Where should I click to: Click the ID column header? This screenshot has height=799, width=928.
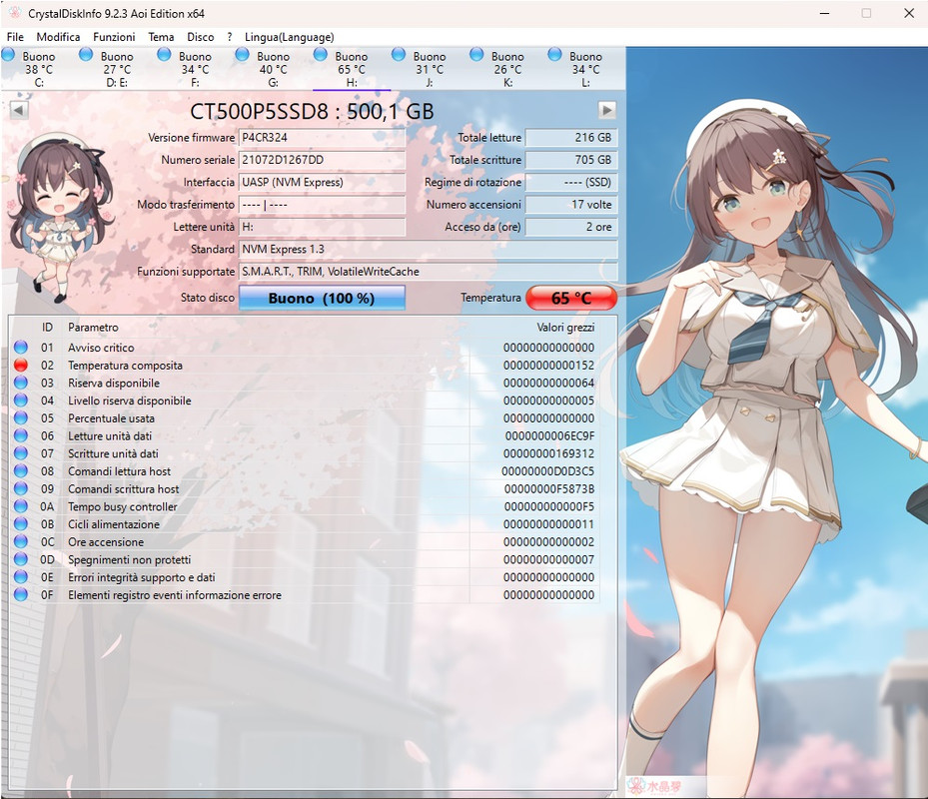tap(47, 328)
